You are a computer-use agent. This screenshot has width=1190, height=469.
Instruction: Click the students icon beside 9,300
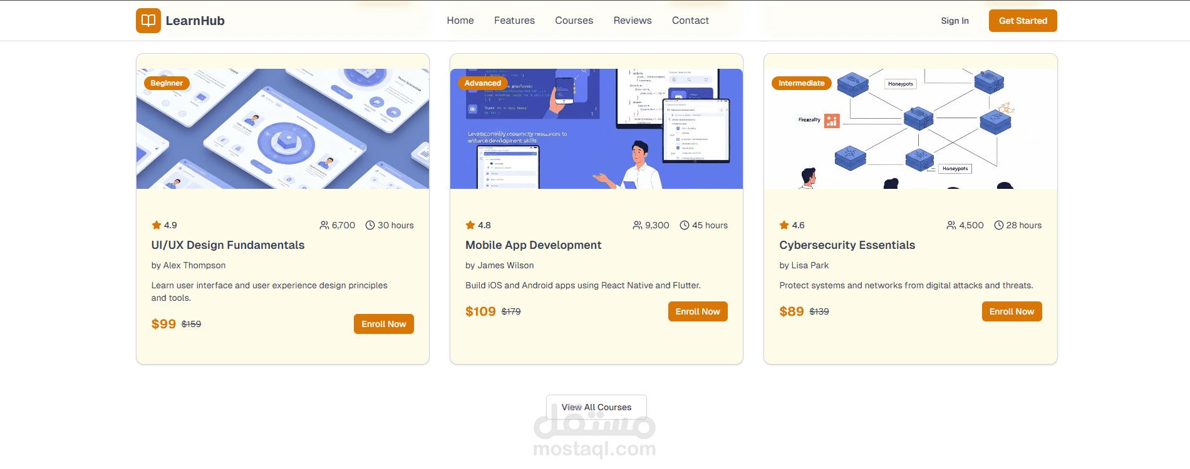(x=638, y=225)
